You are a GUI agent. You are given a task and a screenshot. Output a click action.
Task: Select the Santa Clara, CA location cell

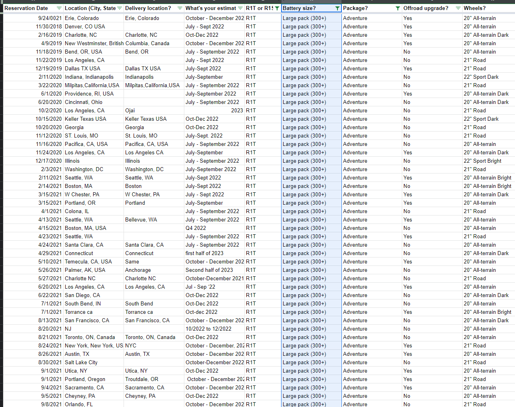coord(94,245)
